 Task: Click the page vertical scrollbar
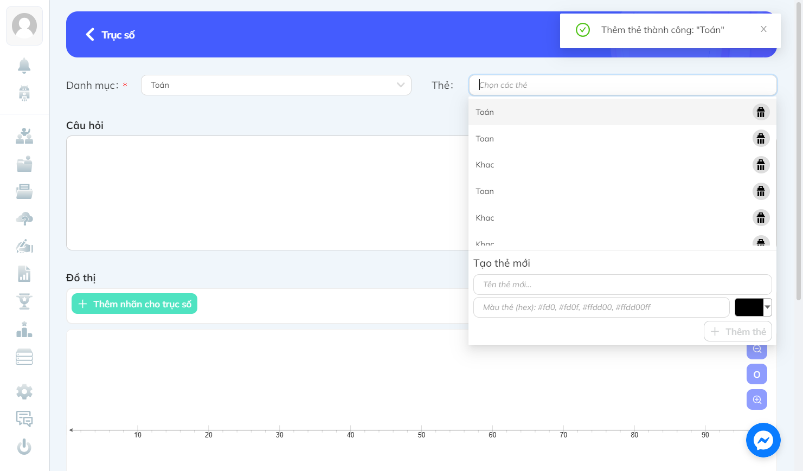coord(799,152)
